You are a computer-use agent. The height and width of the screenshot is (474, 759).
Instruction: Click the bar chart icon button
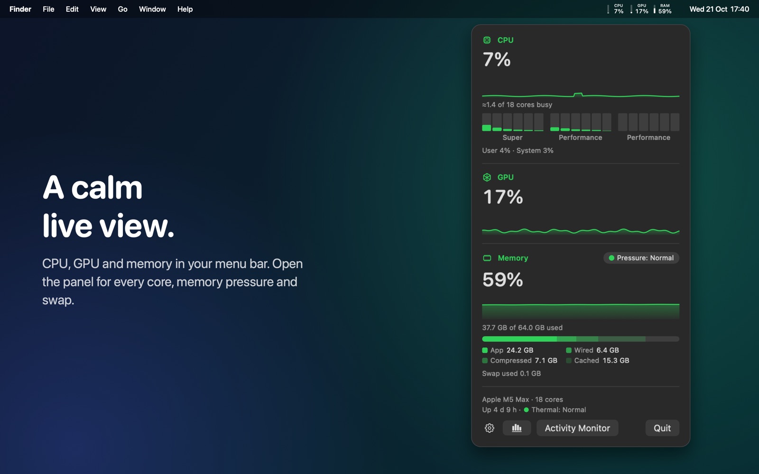[x=517, y=428]
